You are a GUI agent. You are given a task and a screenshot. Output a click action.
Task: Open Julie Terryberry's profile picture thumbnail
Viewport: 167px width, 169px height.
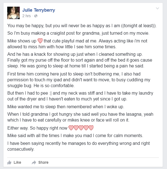(x=13, y=13)
